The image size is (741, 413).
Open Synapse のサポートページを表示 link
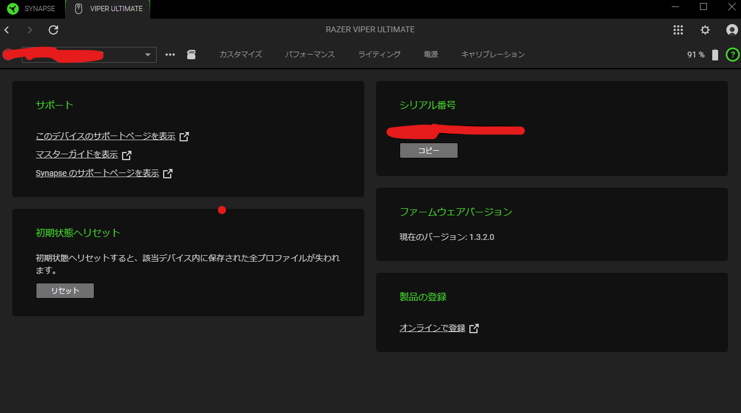point(97,174)
